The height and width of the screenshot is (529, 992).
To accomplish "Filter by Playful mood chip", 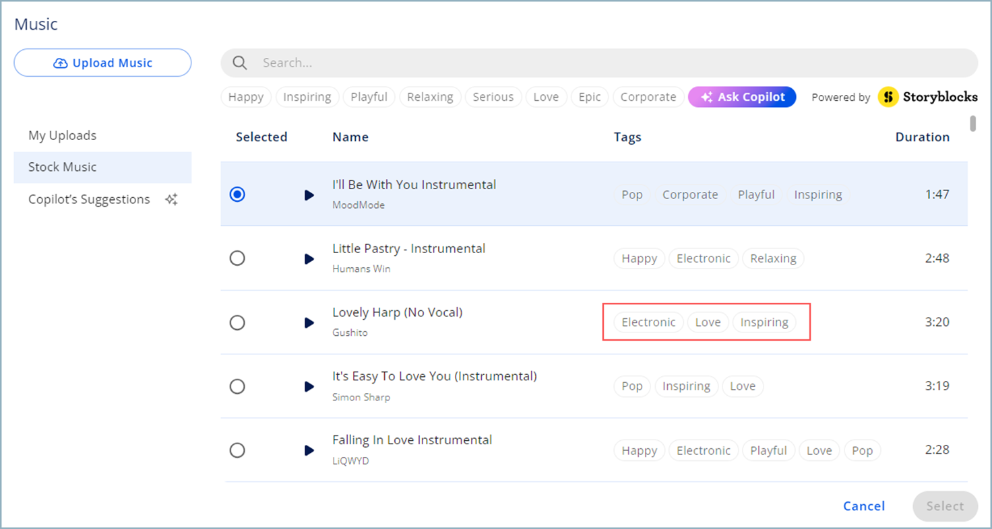I will 369,97.
